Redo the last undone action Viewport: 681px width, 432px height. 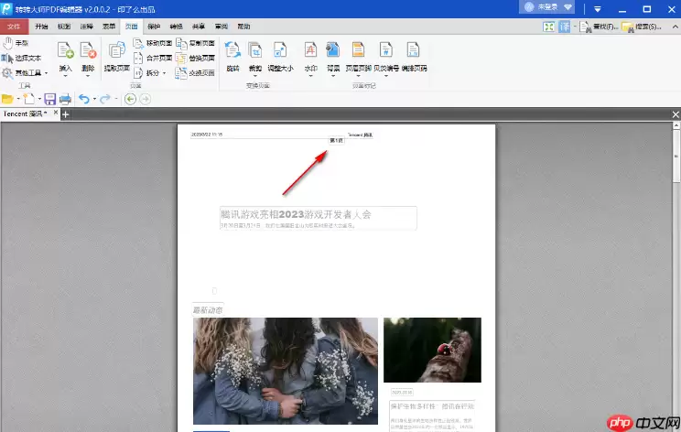pyautogui.click(x=104, y=99)
